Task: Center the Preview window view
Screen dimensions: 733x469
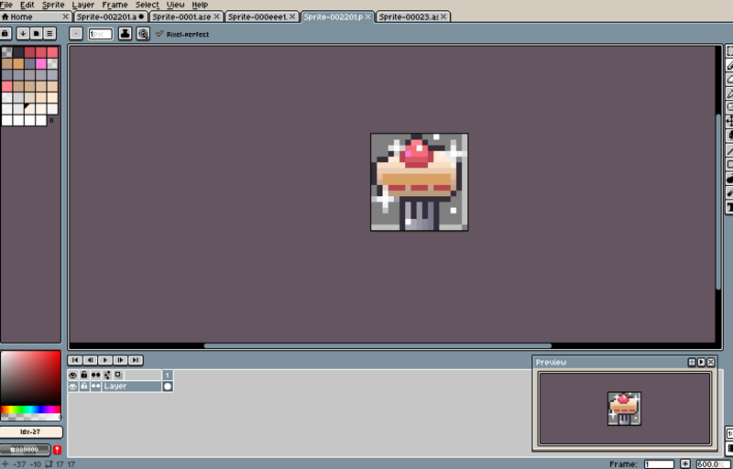Action: coord(692,363)
